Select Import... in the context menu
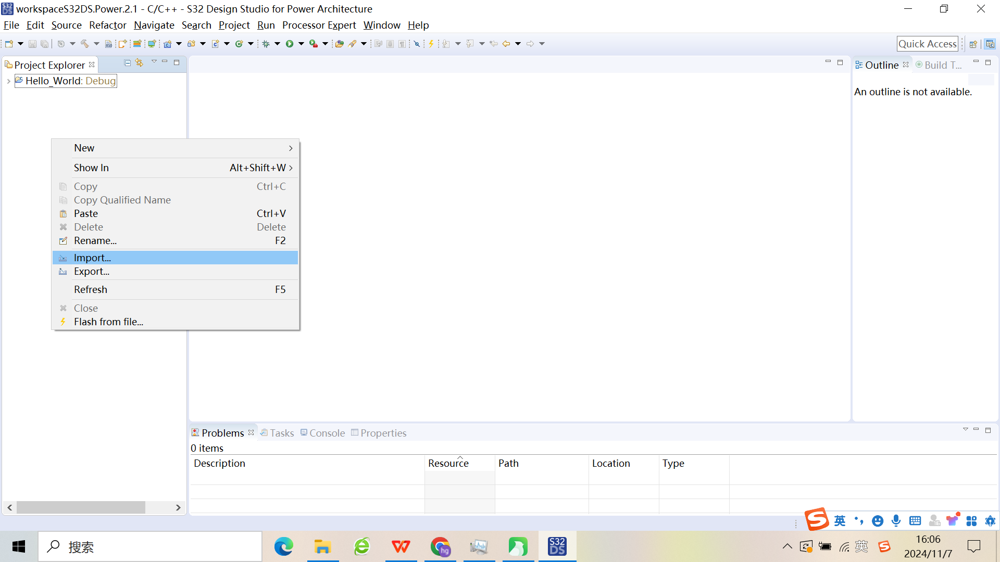The image size is (1000, 562). click(92, 258)
